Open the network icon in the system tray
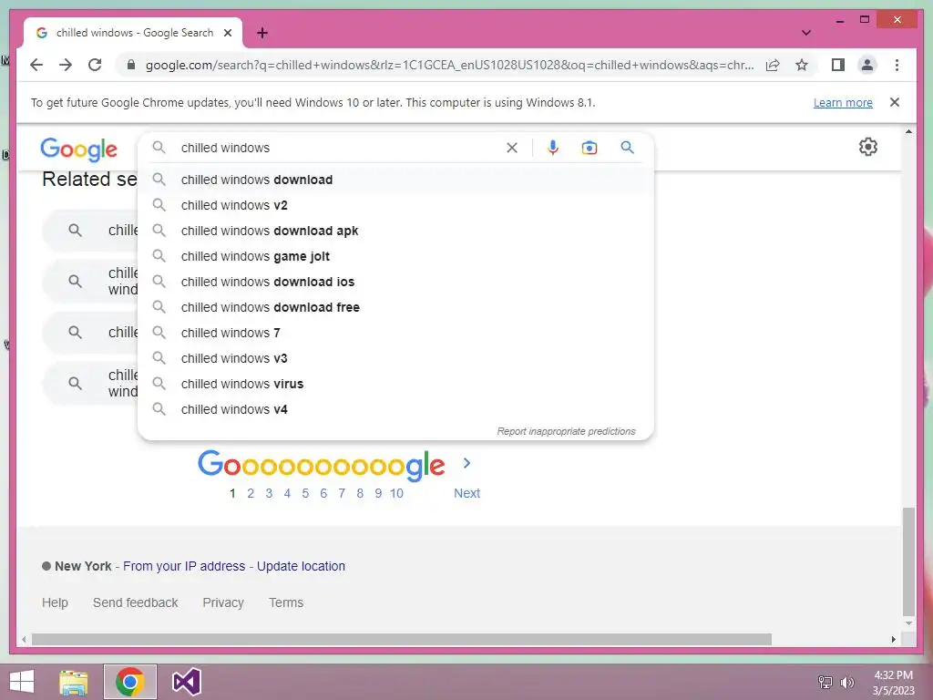 825,683
